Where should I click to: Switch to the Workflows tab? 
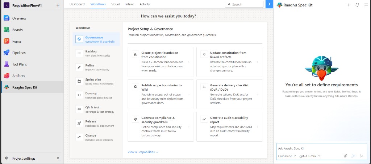(98, 4)
